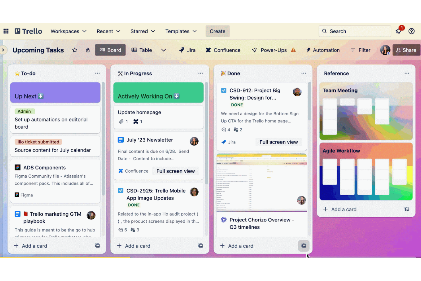The image size is (421, 281).
Task: Click avatar on GTM playbook card
Action: coord(91,215)
